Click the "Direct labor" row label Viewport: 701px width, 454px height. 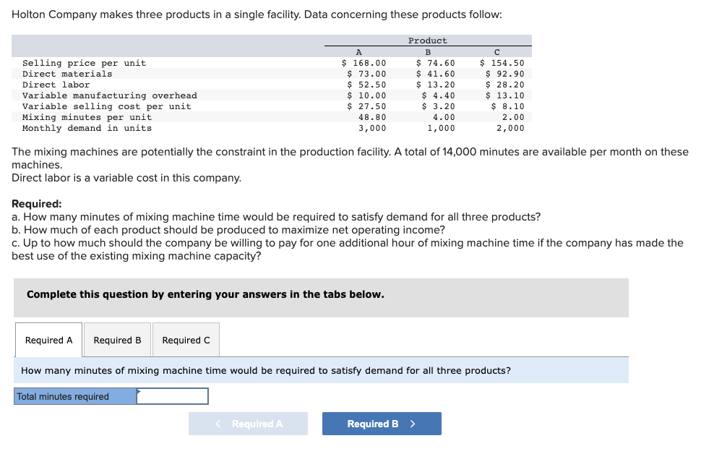(56, 85)
